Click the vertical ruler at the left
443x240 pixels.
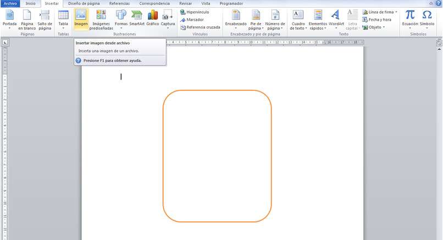click(x=5, y=143)
